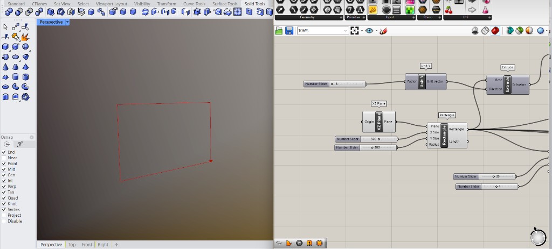
Task: Click the Rectangle component on canvas
Action: [447, 135]
